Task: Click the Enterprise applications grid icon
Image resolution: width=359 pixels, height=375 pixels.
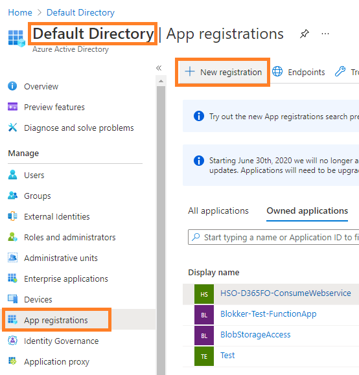Action: point(12,278)
